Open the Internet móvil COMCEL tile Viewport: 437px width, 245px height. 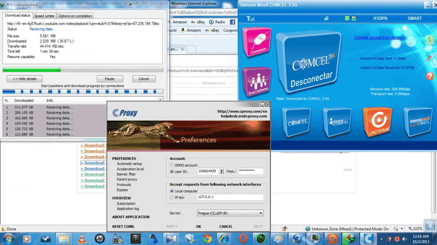[418, 122]
